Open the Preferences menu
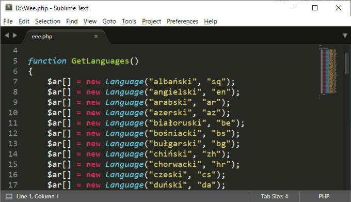This screenshot has width=351, height=202. (182, 21)
